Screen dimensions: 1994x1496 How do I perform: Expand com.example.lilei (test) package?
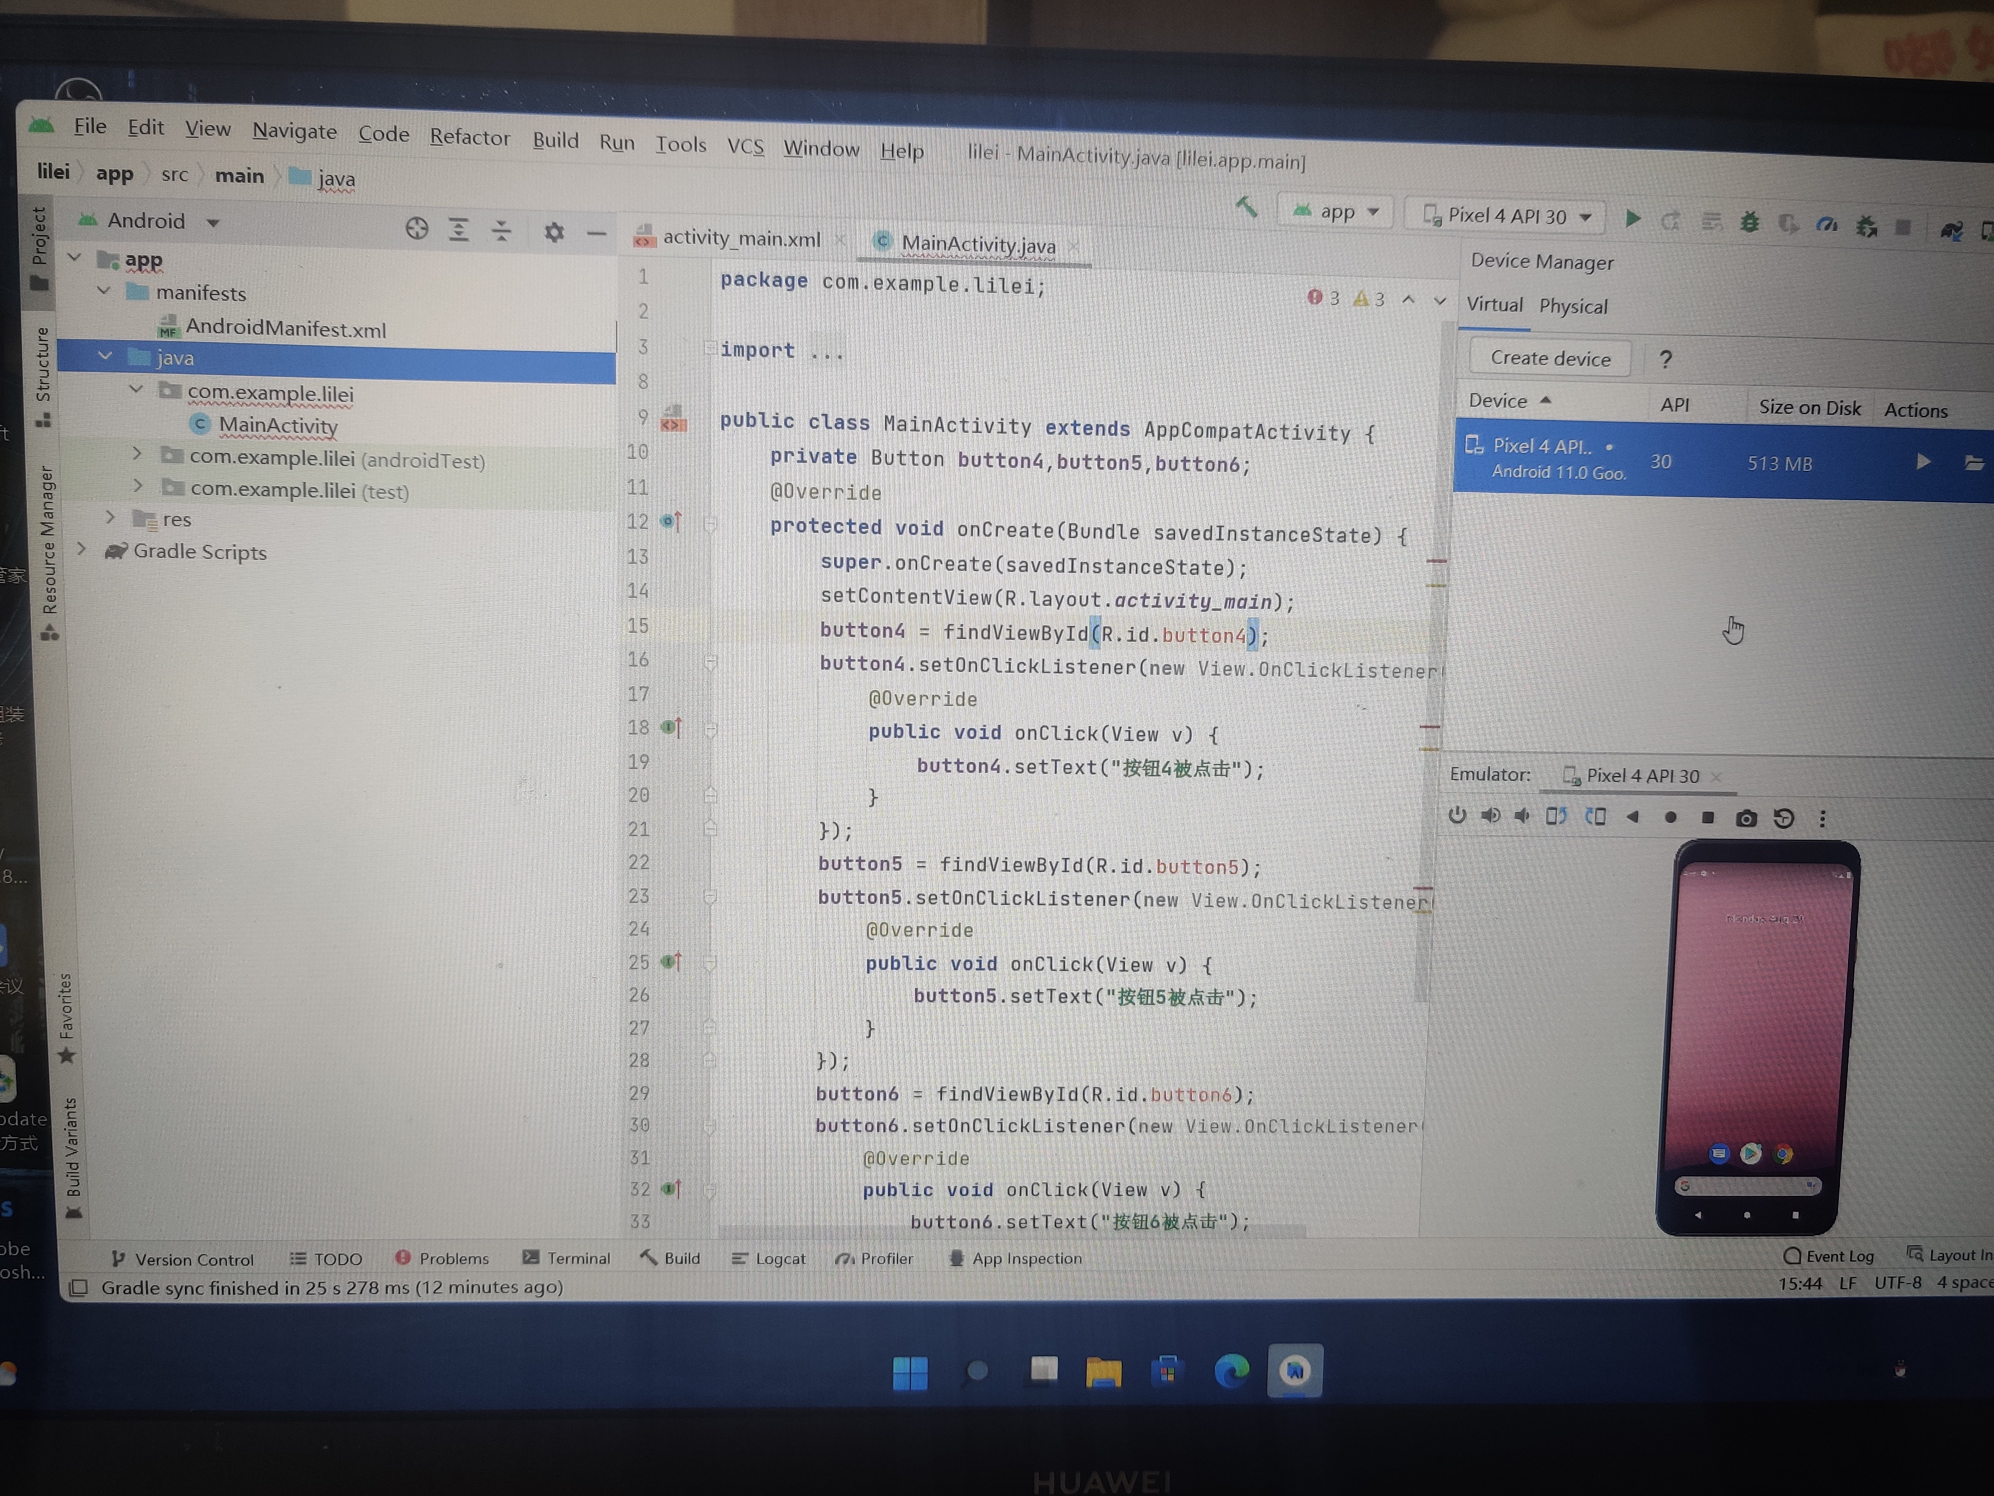coord(138,485)
